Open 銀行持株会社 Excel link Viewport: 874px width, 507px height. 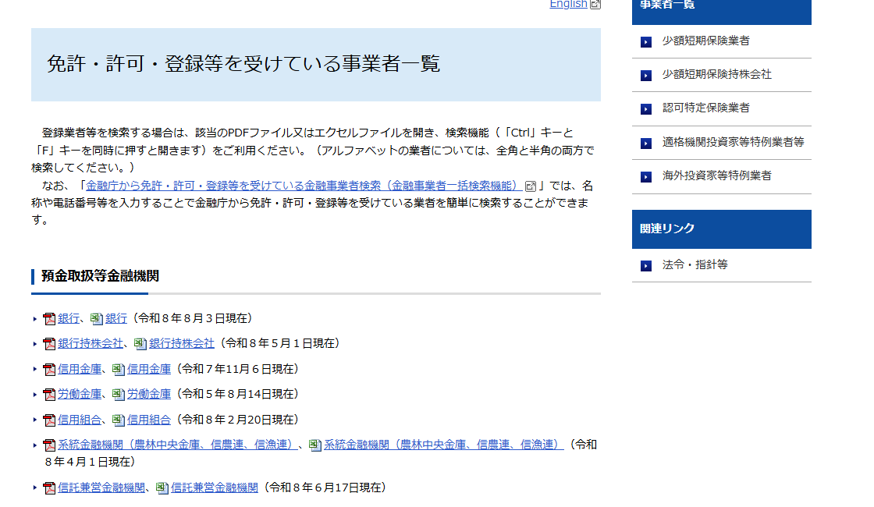tap(181, 343)
